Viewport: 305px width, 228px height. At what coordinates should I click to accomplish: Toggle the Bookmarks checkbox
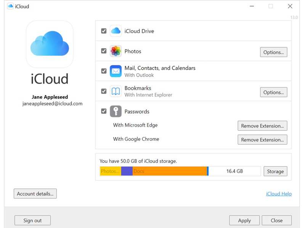(104, 91)
